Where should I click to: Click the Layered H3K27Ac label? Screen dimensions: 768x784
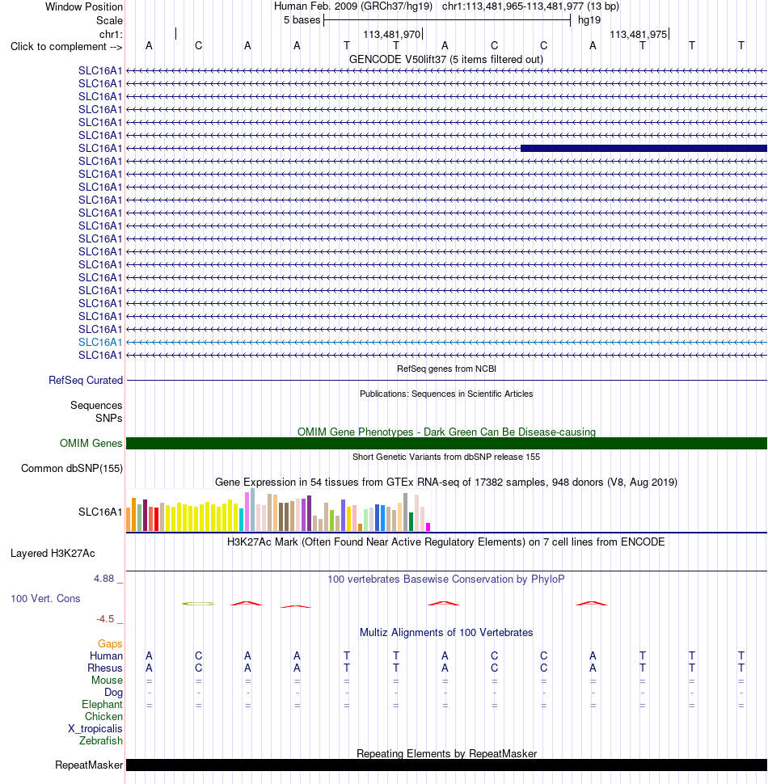[x=53, y=554]
